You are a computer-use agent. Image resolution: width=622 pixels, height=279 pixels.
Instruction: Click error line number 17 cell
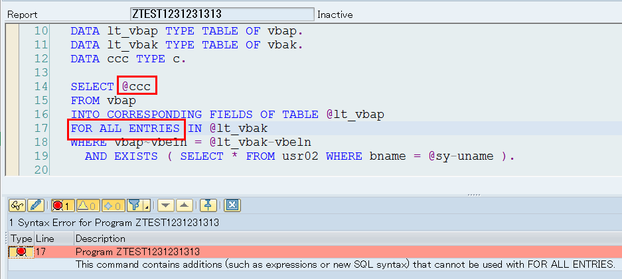point(54,252)
